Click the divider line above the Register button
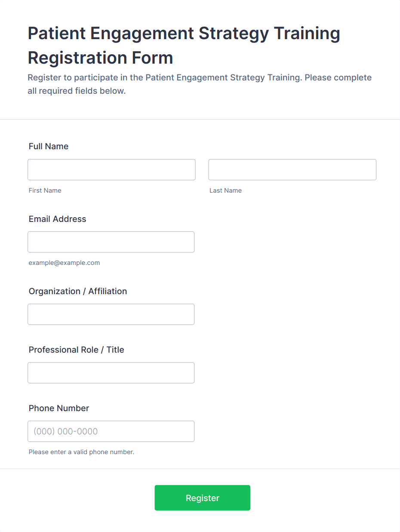This screenshot has width=400, height=532. (200, 468)
